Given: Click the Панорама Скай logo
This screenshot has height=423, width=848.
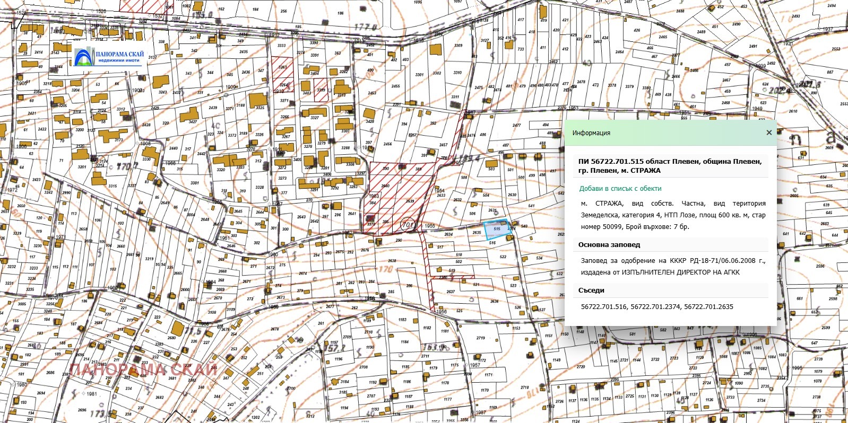Looking at the screenshot, I should click(109, 57).
